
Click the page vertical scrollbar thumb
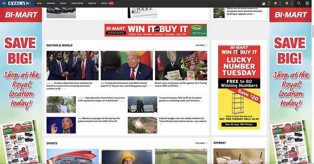(x=313, y=31)
